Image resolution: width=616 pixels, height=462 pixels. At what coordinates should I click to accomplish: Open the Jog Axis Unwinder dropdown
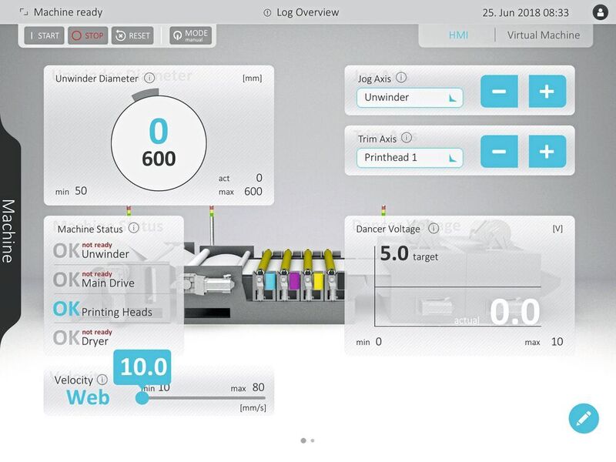pyautogui.click(x=410, y=98)
